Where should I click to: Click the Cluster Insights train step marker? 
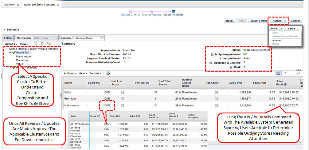click(x=173, y=11)
